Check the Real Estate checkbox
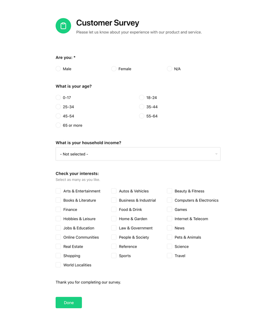This screenshot has height=328, width=277. (x=58, y=246)
